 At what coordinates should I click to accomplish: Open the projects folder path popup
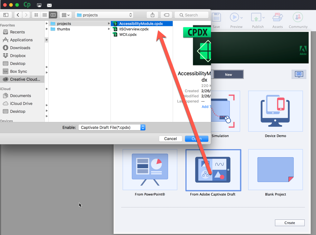point(104,15)
